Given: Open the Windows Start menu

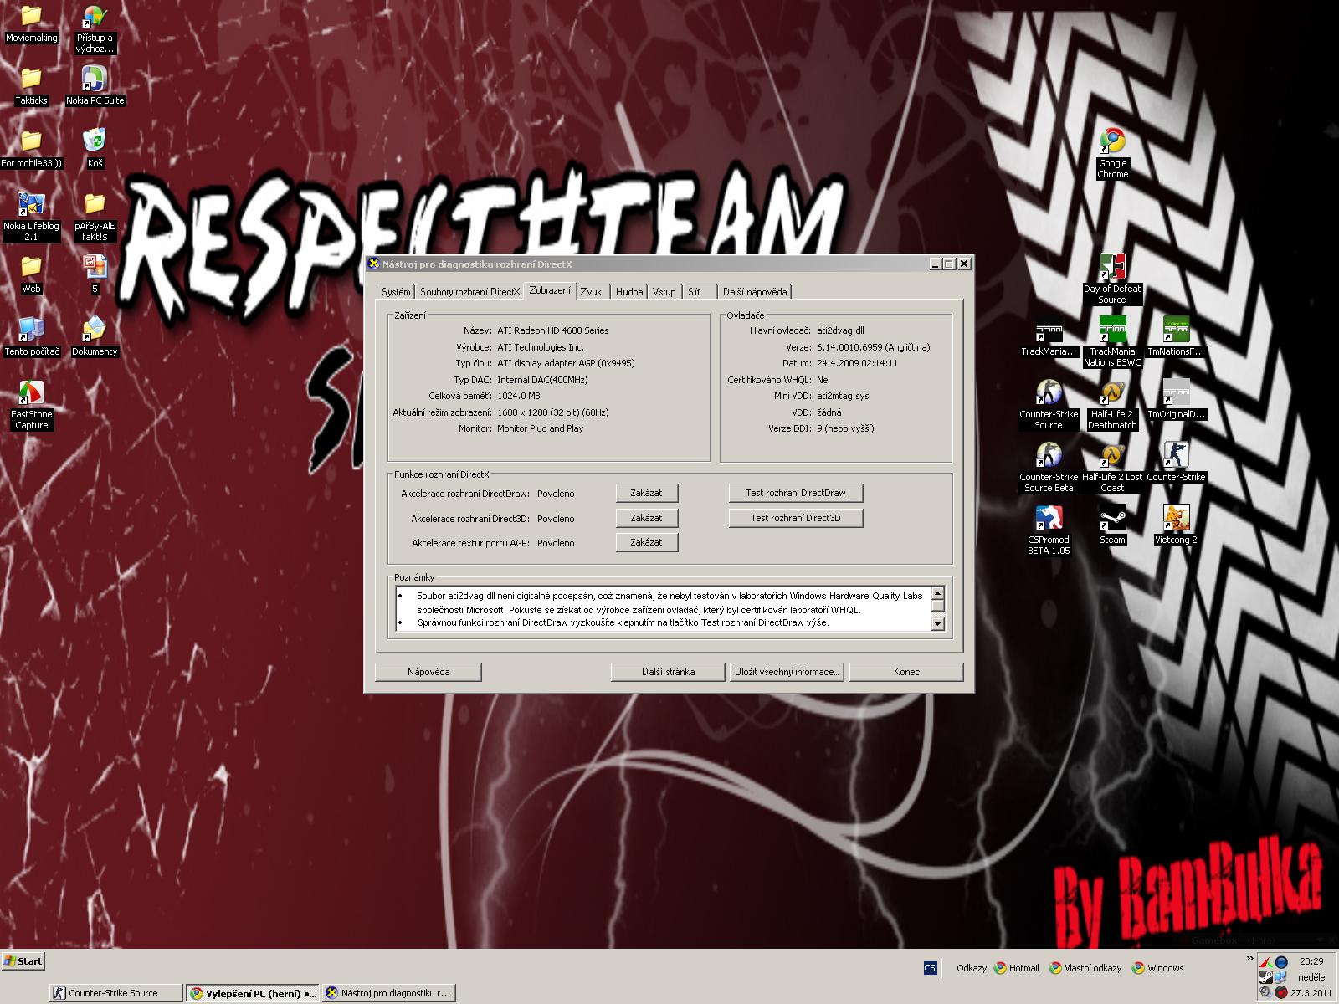Looking at the screenshot, I should [23, 961].
